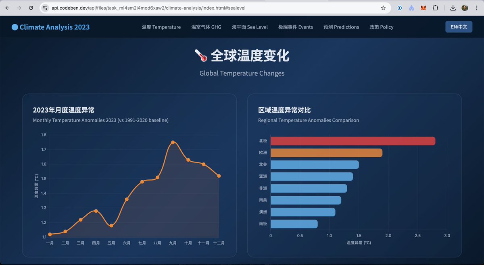
Task: Open the Extensions puzzle piece menu
Action: tap(435, 8)
